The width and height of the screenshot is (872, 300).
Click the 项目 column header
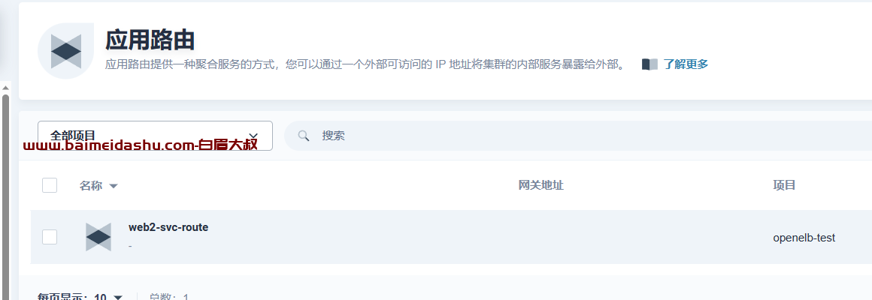tap(784, 185)
